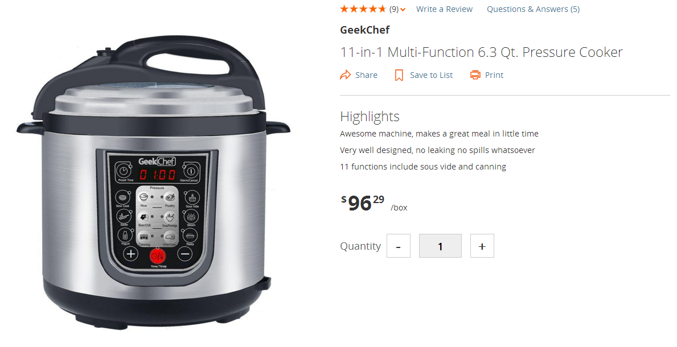Viewport: 677px width, 347px height.
Task: Click the orange star rating
Action: point(363,9)
